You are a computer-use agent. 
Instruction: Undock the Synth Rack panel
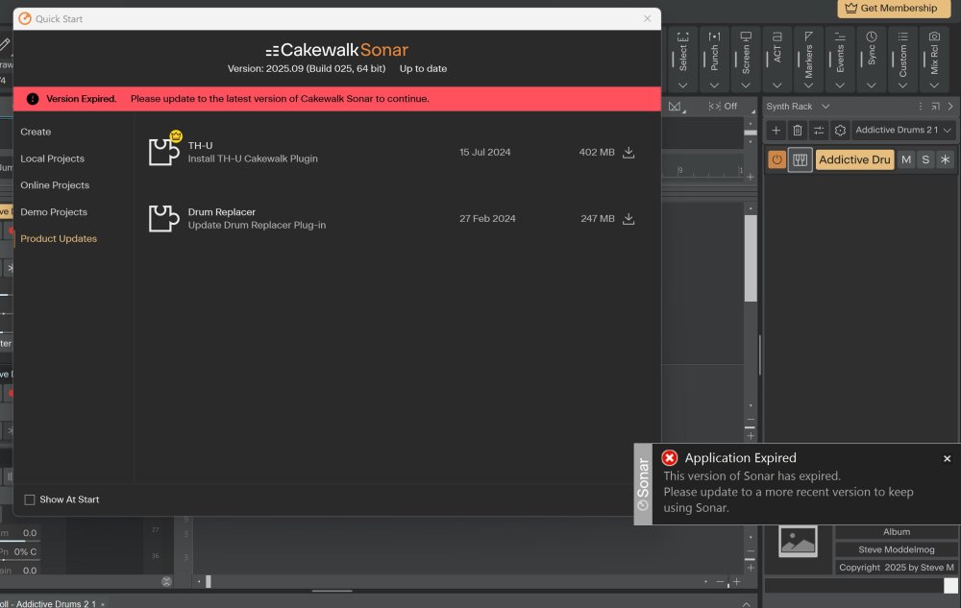point(935,107)
